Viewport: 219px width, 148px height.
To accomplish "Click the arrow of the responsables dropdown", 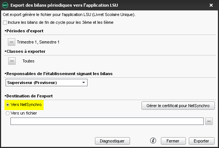I will pos(83,83).
